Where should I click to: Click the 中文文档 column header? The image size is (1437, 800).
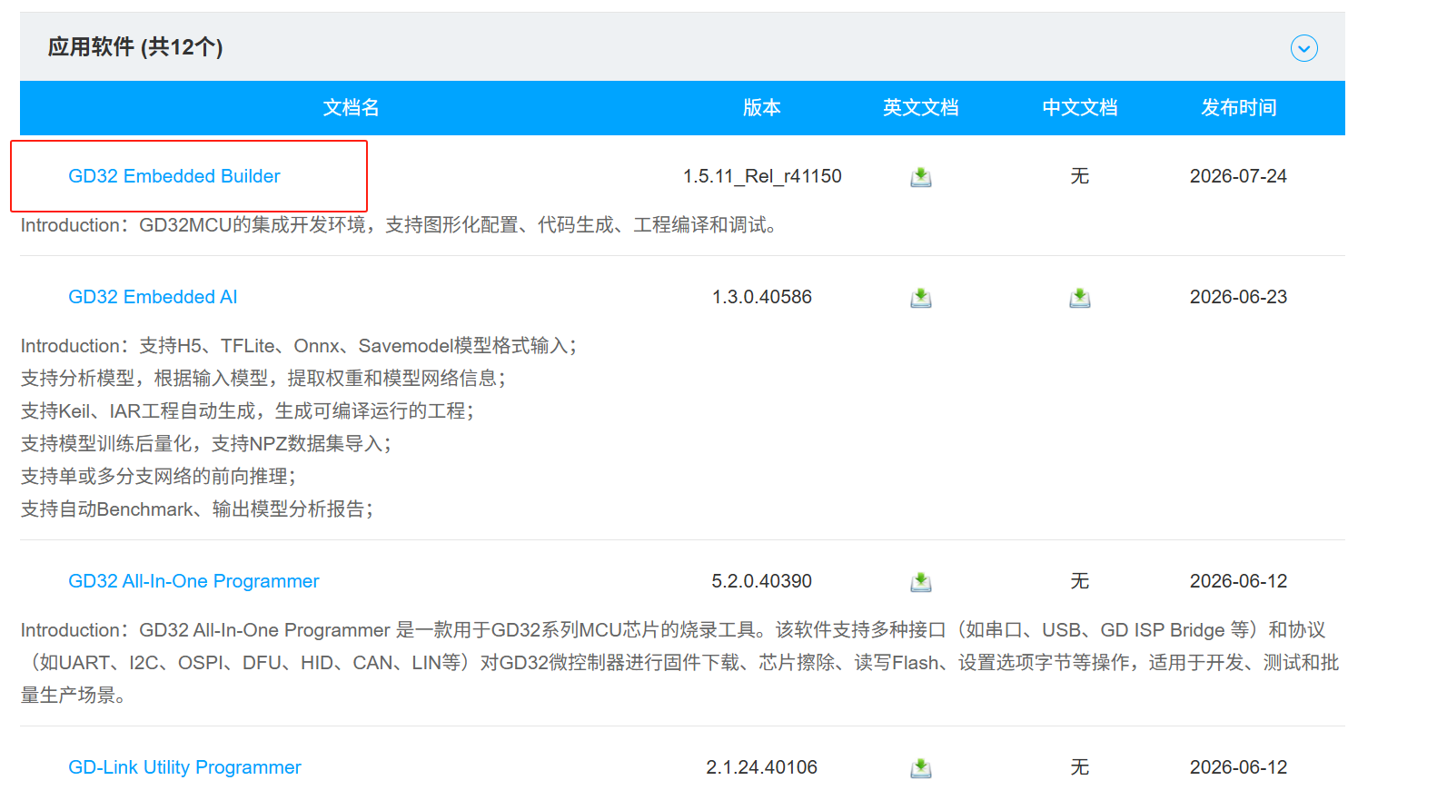click(x=1080, y=108)
